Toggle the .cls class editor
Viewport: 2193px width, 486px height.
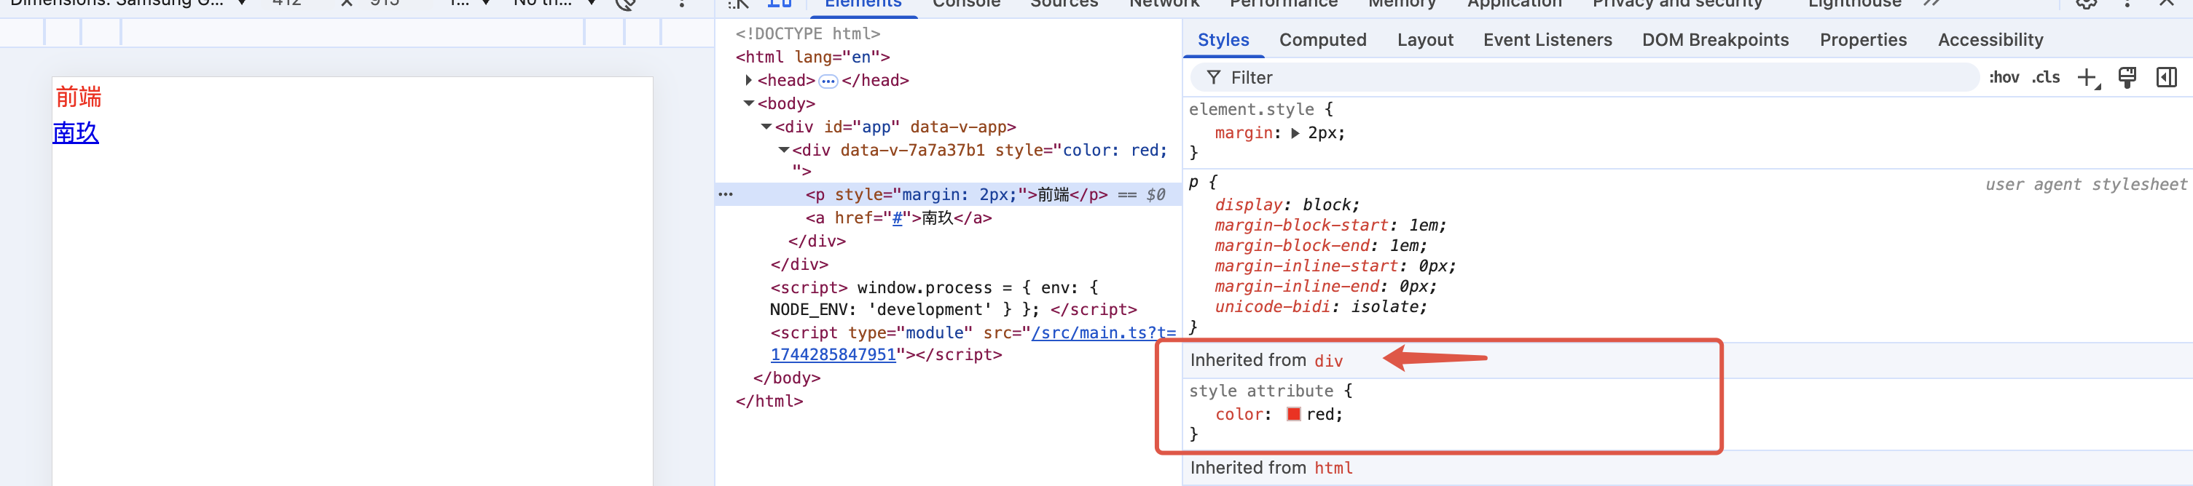[2046, 78]
